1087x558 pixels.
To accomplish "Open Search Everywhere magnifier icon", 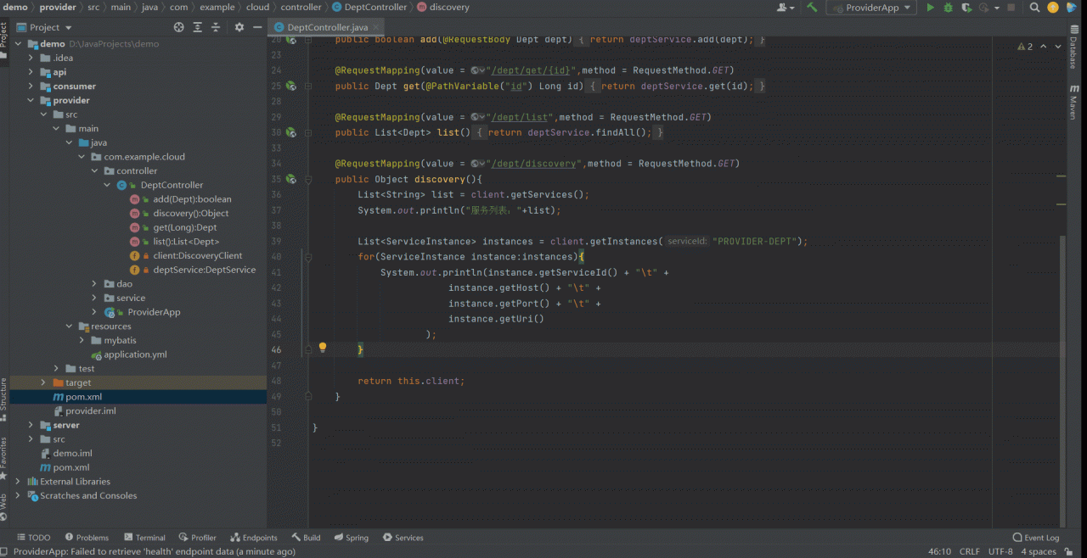I will coord(1034,8).
